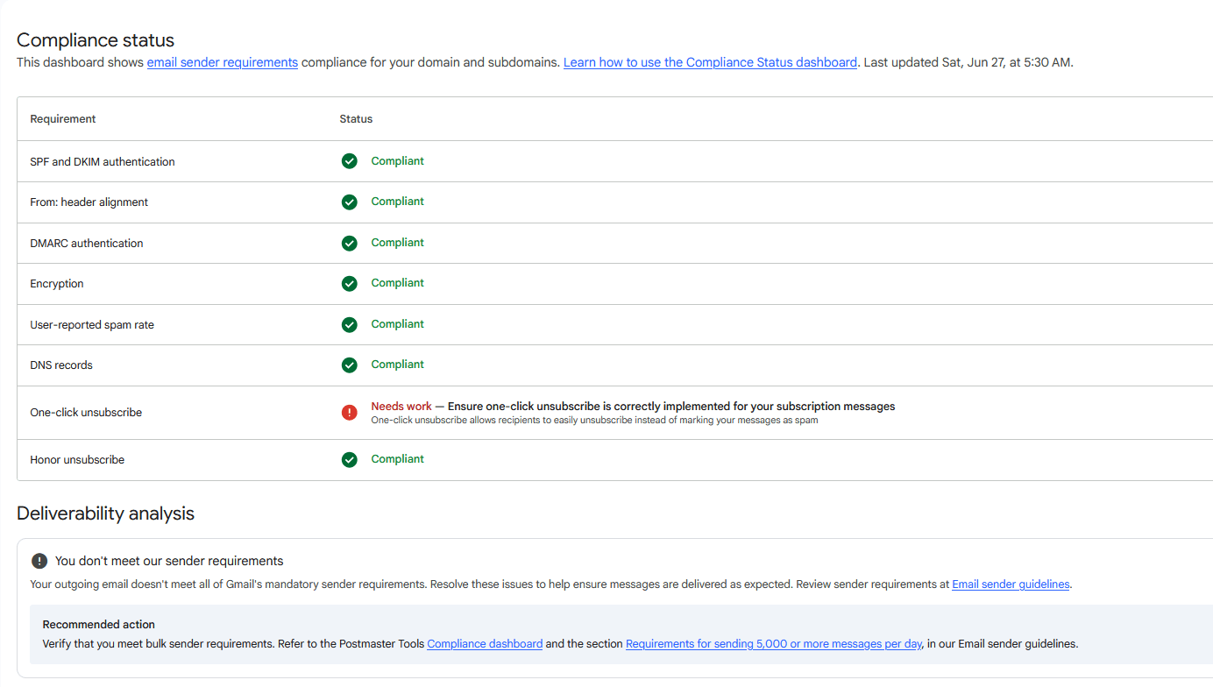This screenshot has height=687, width=1213.
Task: Open Learn how to use the Compliance Status dashboard
Action: coord(710,62)
